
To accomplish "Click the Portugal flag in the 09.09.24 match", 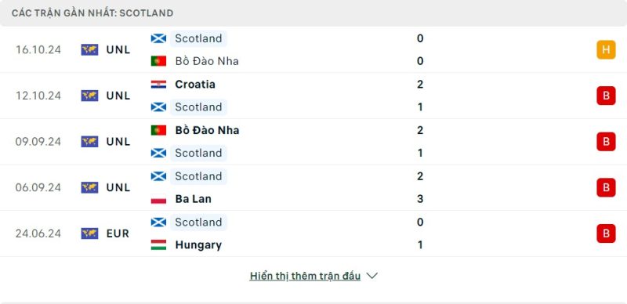I will tap(158, 130).
